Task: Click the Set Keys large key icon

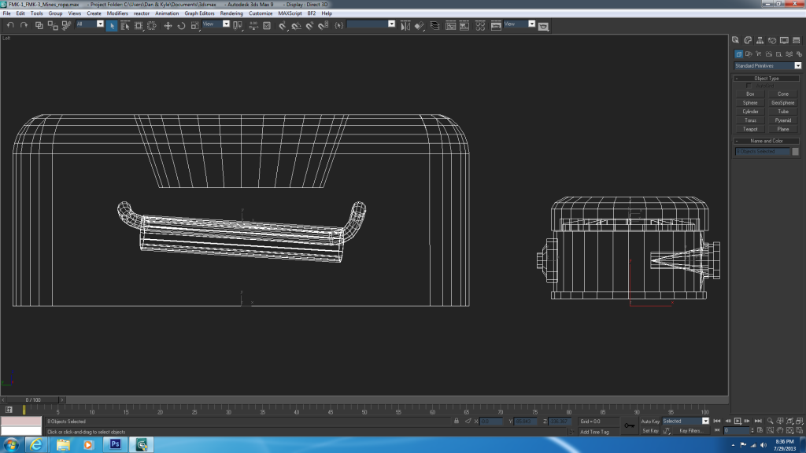Action: click(629, 425)
